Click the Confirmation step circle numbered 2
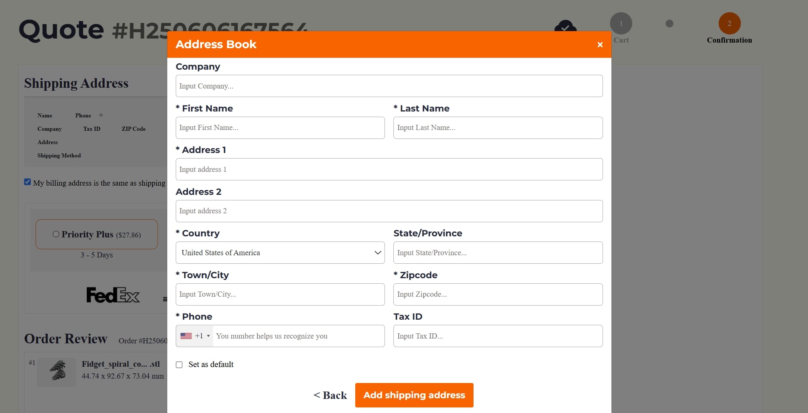Viewport: 808px width, 413px height. click(729, 23)
